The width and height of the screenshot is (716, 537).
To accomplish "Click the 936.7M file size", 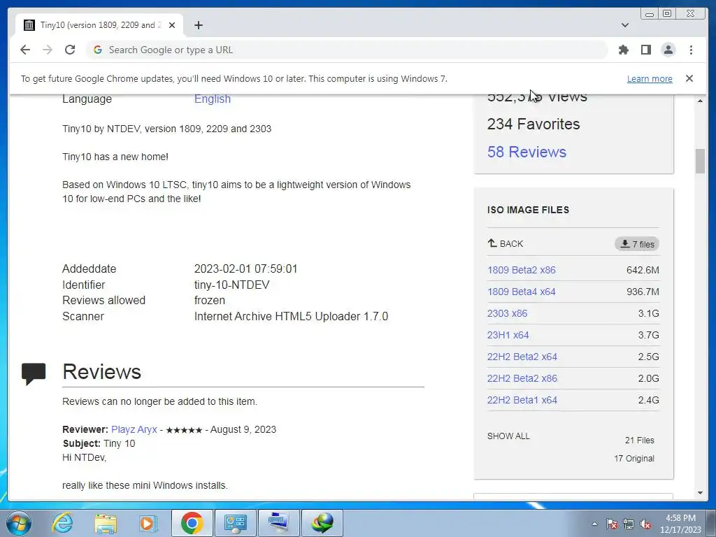I will click(x=643, y=292).
